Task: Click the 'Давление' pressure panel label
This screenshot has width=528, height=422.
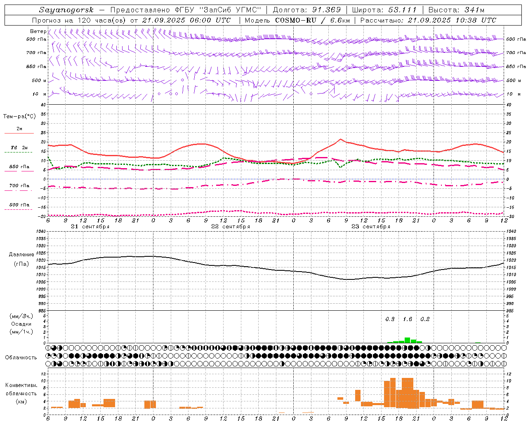Action: (21, 255)
